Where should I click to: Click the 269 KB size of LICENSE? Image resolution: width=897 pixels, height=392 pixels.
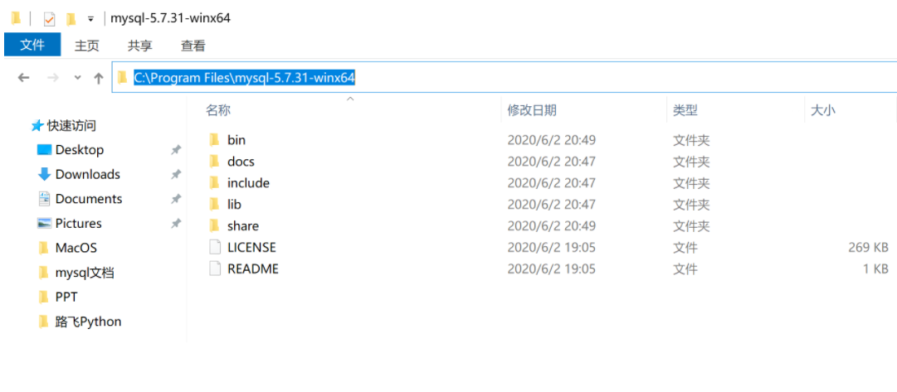coord(869,248)
